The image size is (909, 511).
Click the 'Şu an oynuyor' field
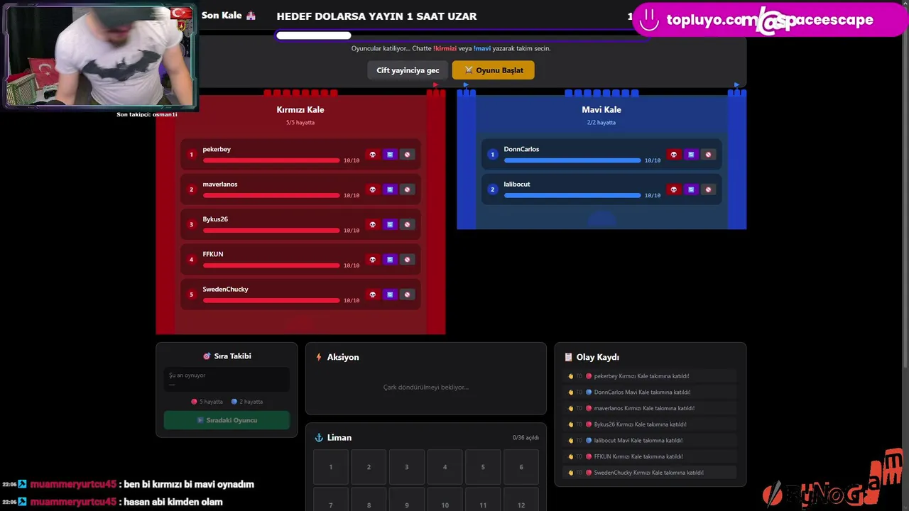click(x=227, y=380)
